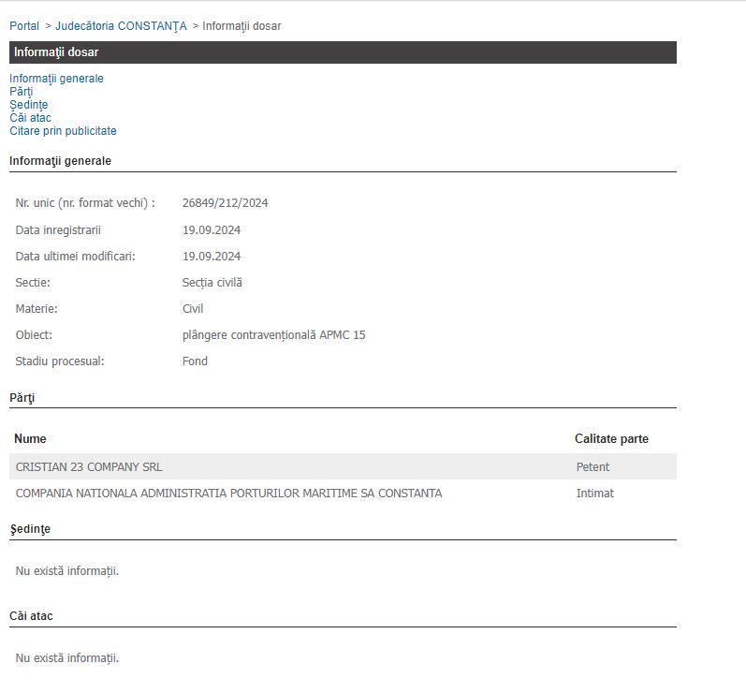Click the Petent party role cell

pyautogui.click(x=592, y=466)
